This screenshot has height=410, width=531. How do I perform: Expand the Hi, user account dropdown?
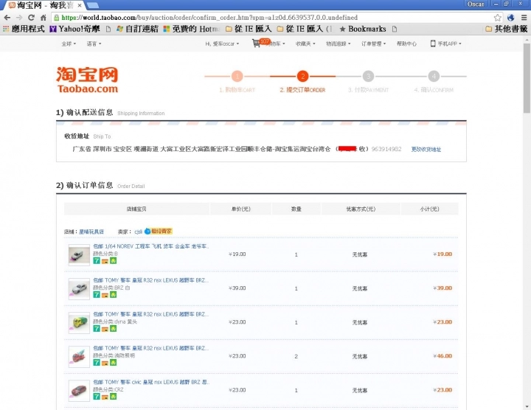pos(222,44)
